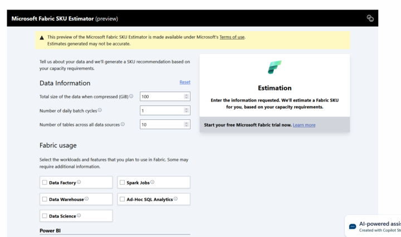Image resolution: width=401 pixels, height=237 pixels.
Task: Enable the Data Warehouse checkbox
Action: pyautogui.click(x=45, y=199)
